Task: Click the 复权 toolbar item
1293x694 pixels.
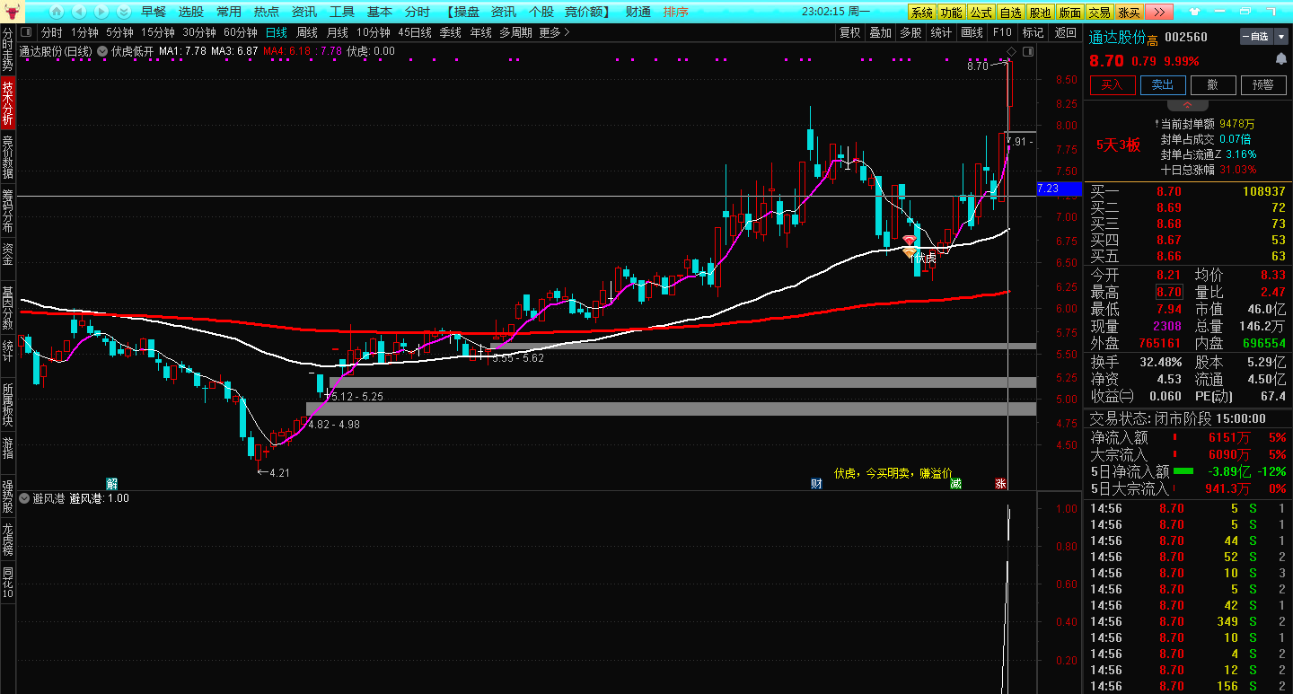Action: [x=849, y=32]
